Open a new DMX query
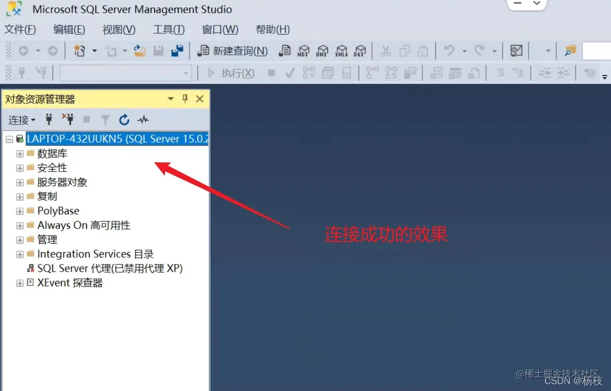This screenshot has height=391, width=611. point(322,51)
